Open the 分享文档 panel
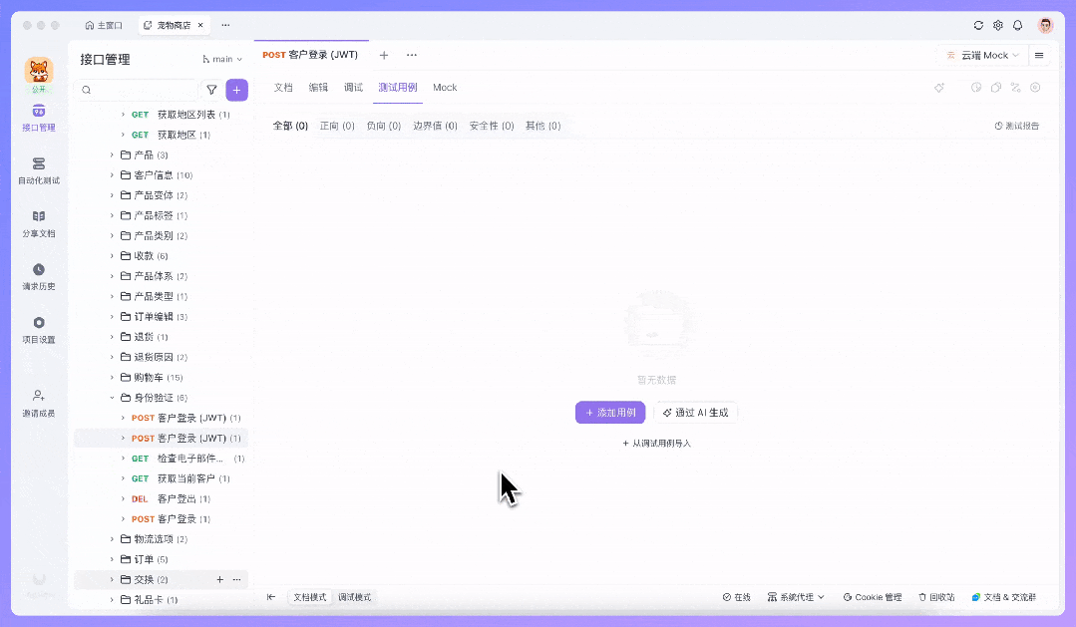Screen dimensions: 1076x627 coord(38,225)
